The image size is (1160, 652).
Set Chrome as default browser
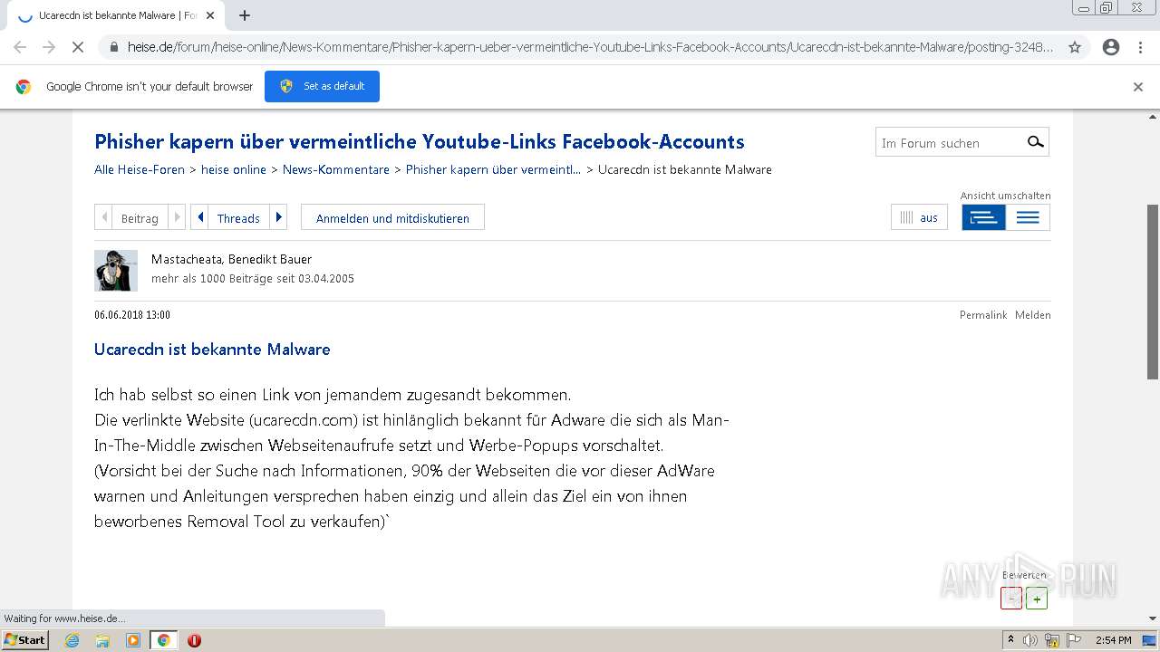tap(322, 86)
